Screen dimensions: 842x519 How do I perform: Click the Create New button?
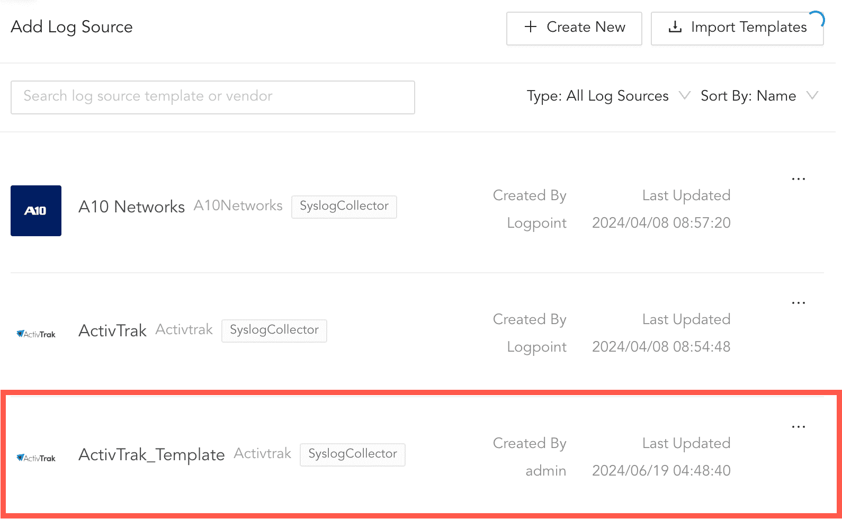coord(574,28)
